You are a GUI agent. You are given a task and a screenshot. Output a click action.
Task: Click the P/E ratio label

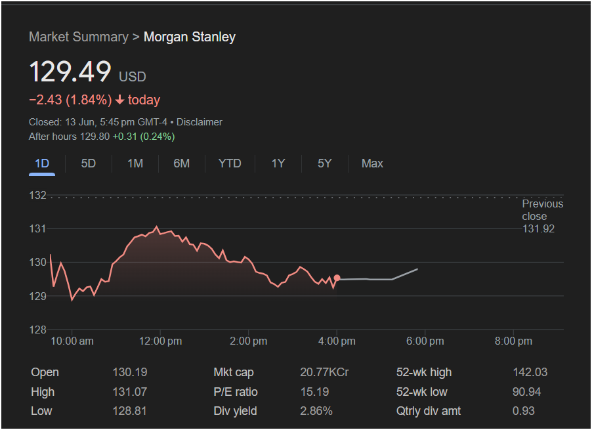pyautogui.click(x=236, y=392)
